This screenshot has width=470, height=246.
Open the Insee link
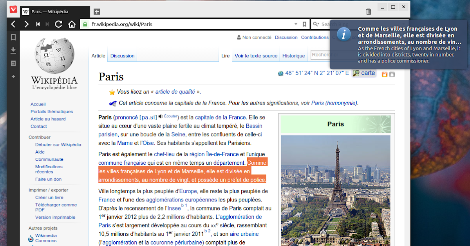click(x=174, y=208)
